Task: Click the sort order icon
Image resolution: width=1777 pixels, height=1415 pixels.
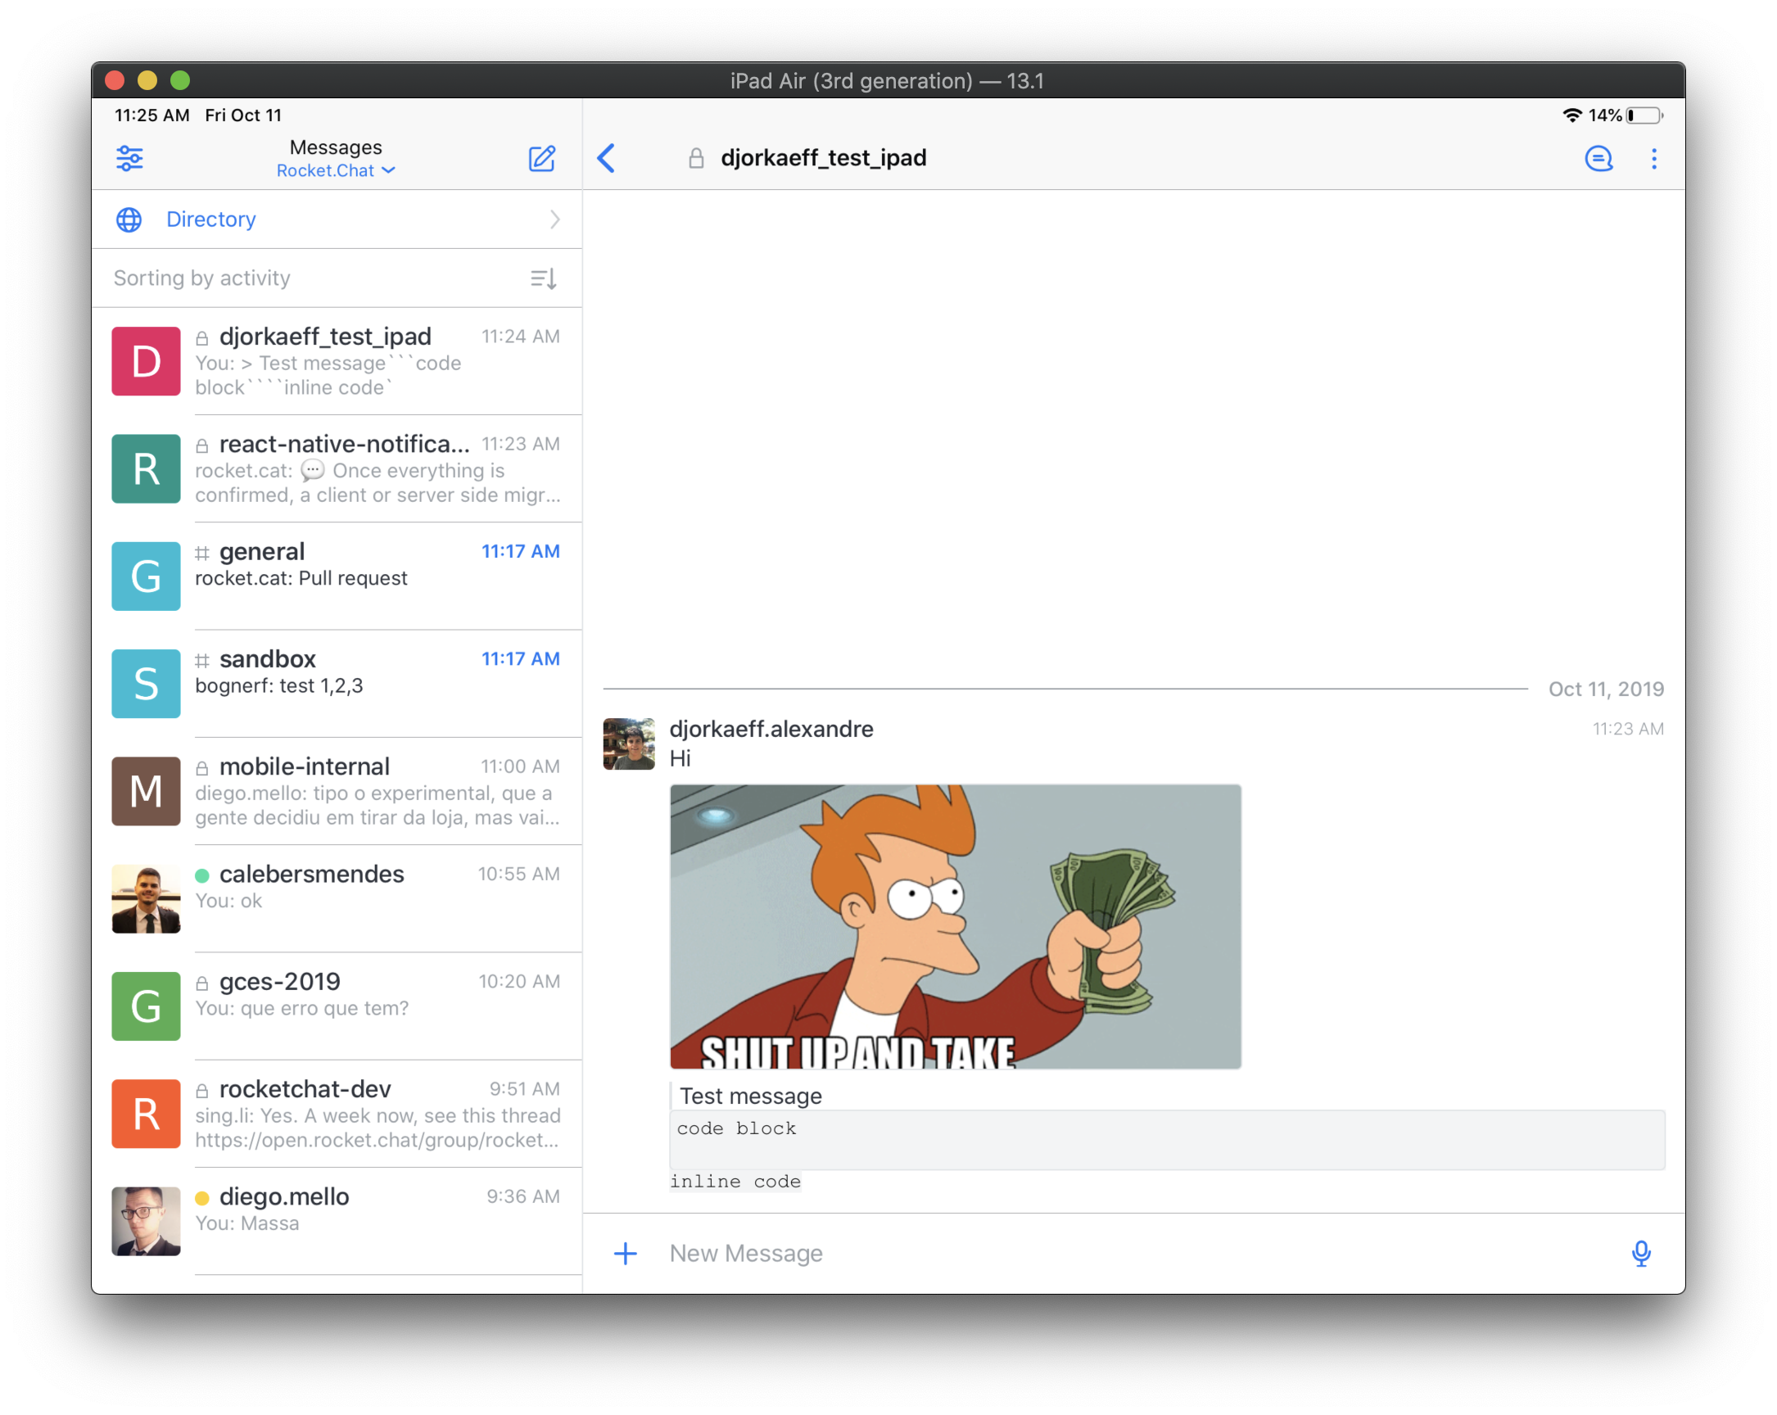Action: 543,278
